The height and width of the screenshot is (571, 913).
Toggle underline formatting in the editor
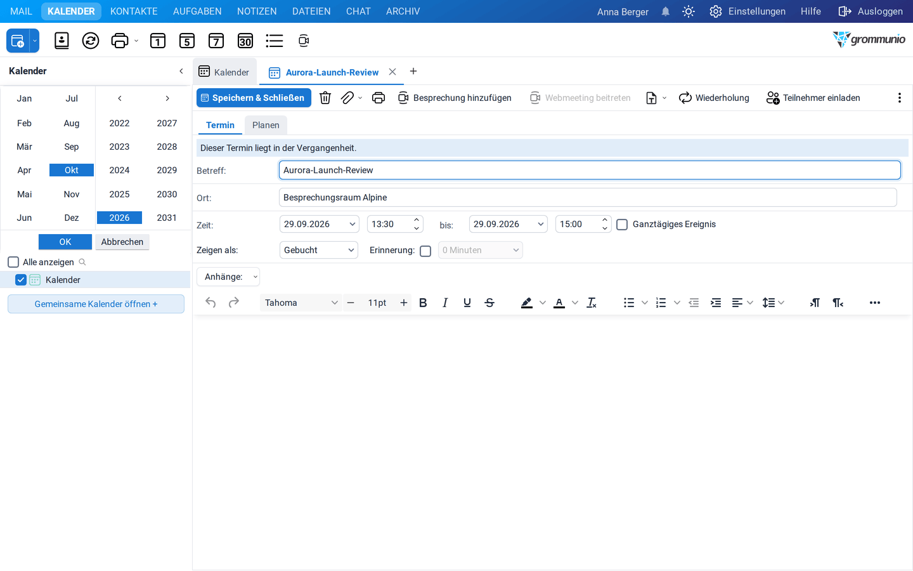[x=467, y=303]
